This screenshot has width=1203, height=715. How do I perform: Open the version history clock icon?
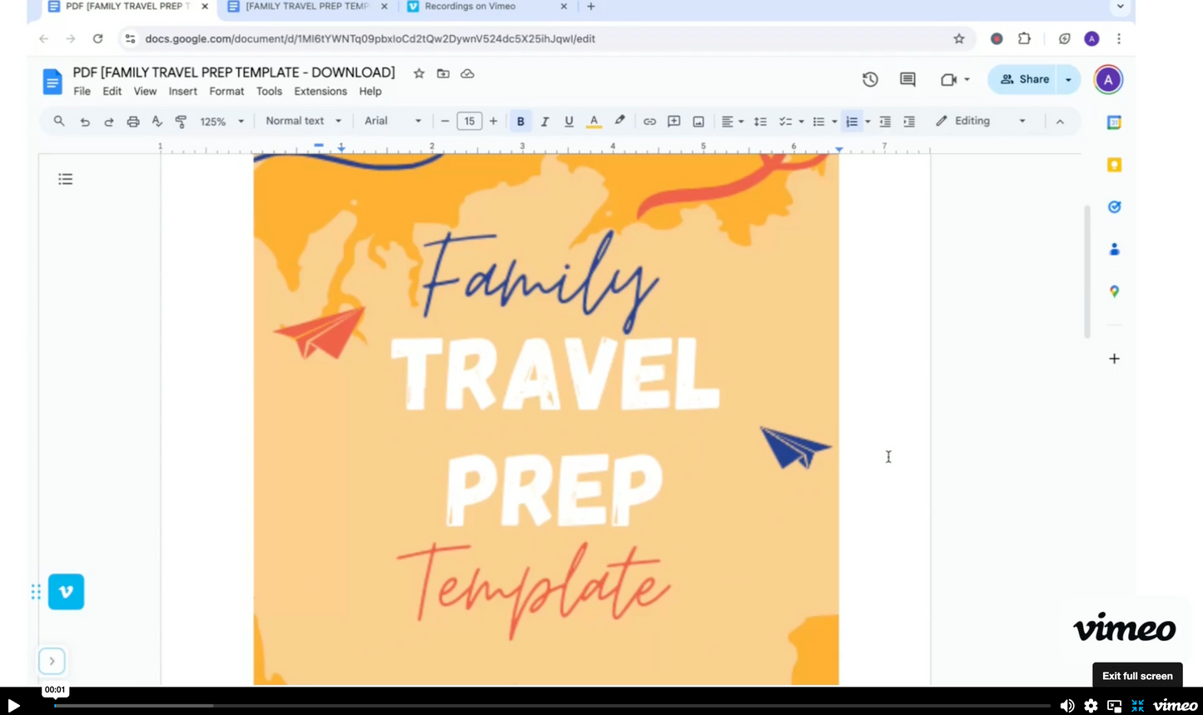pyautogui.click(x=870, y=79)
